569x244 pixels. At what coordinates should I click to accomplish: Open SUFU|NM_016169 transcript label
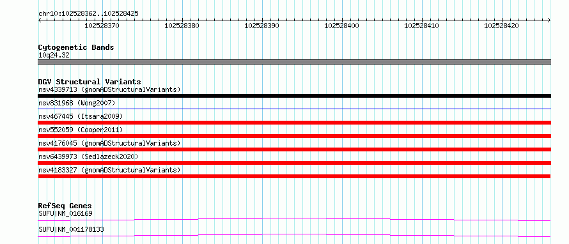click(65, 213)
